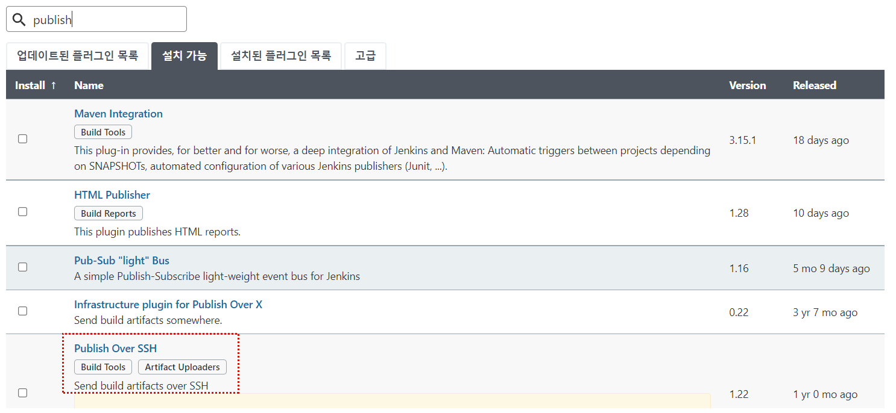Open the 업데이트된 플러그인 목록 tab
This screenshot has height=413, width=896.
click(78, 56)
